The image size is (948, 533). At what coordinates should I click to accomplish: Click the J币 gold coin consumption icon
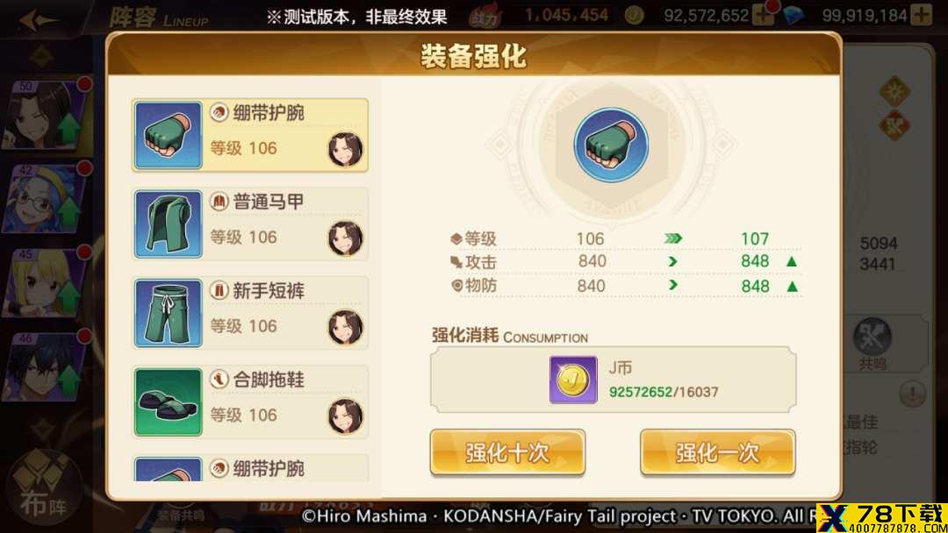573,380
